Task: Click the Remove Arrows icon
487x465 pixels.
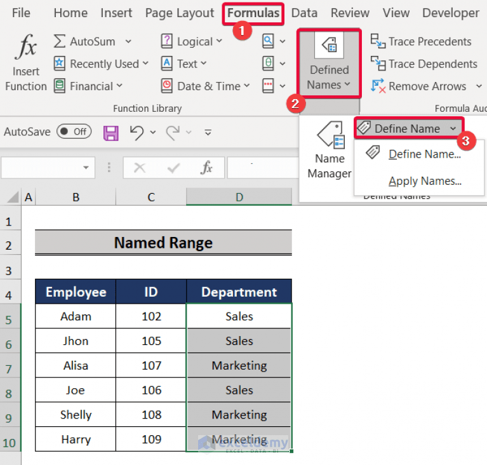Action: pos(378,86)
